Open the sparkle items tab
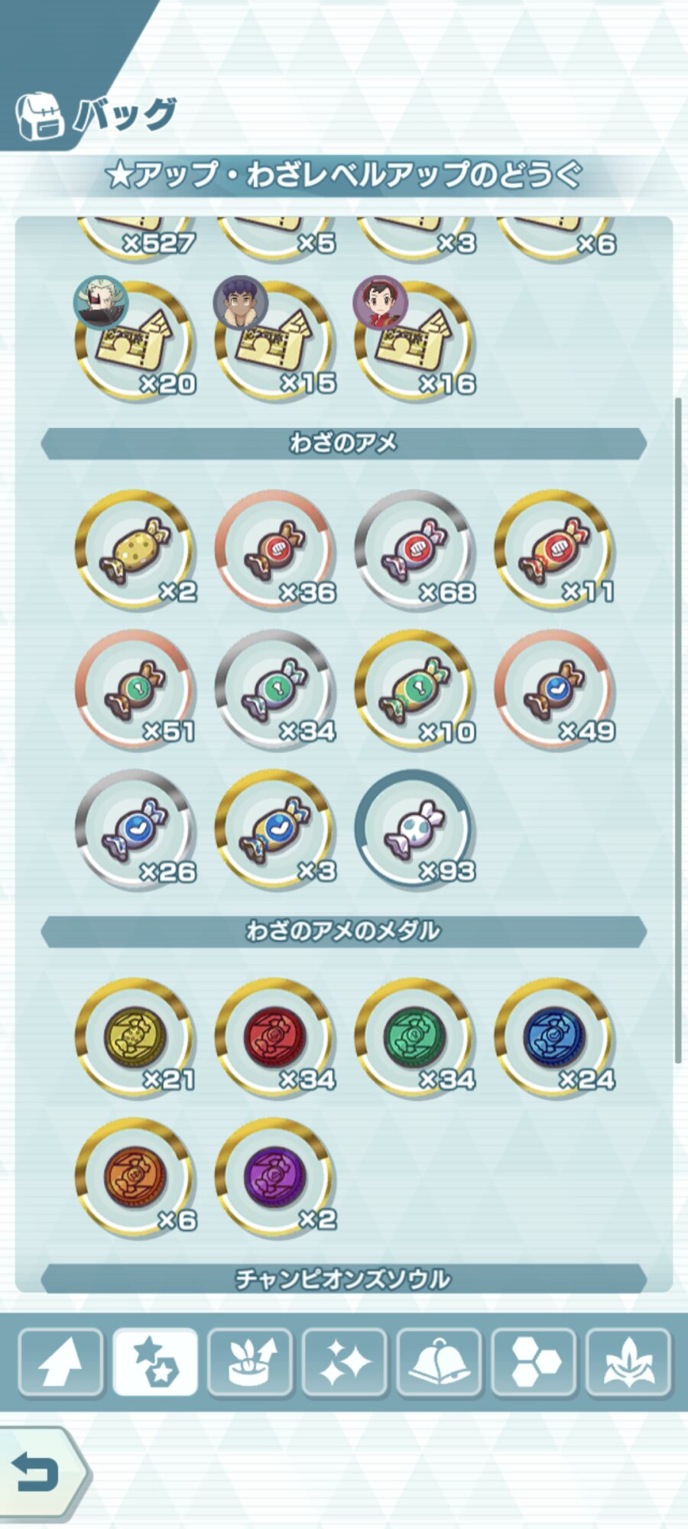 click(x=344, y=1362)
